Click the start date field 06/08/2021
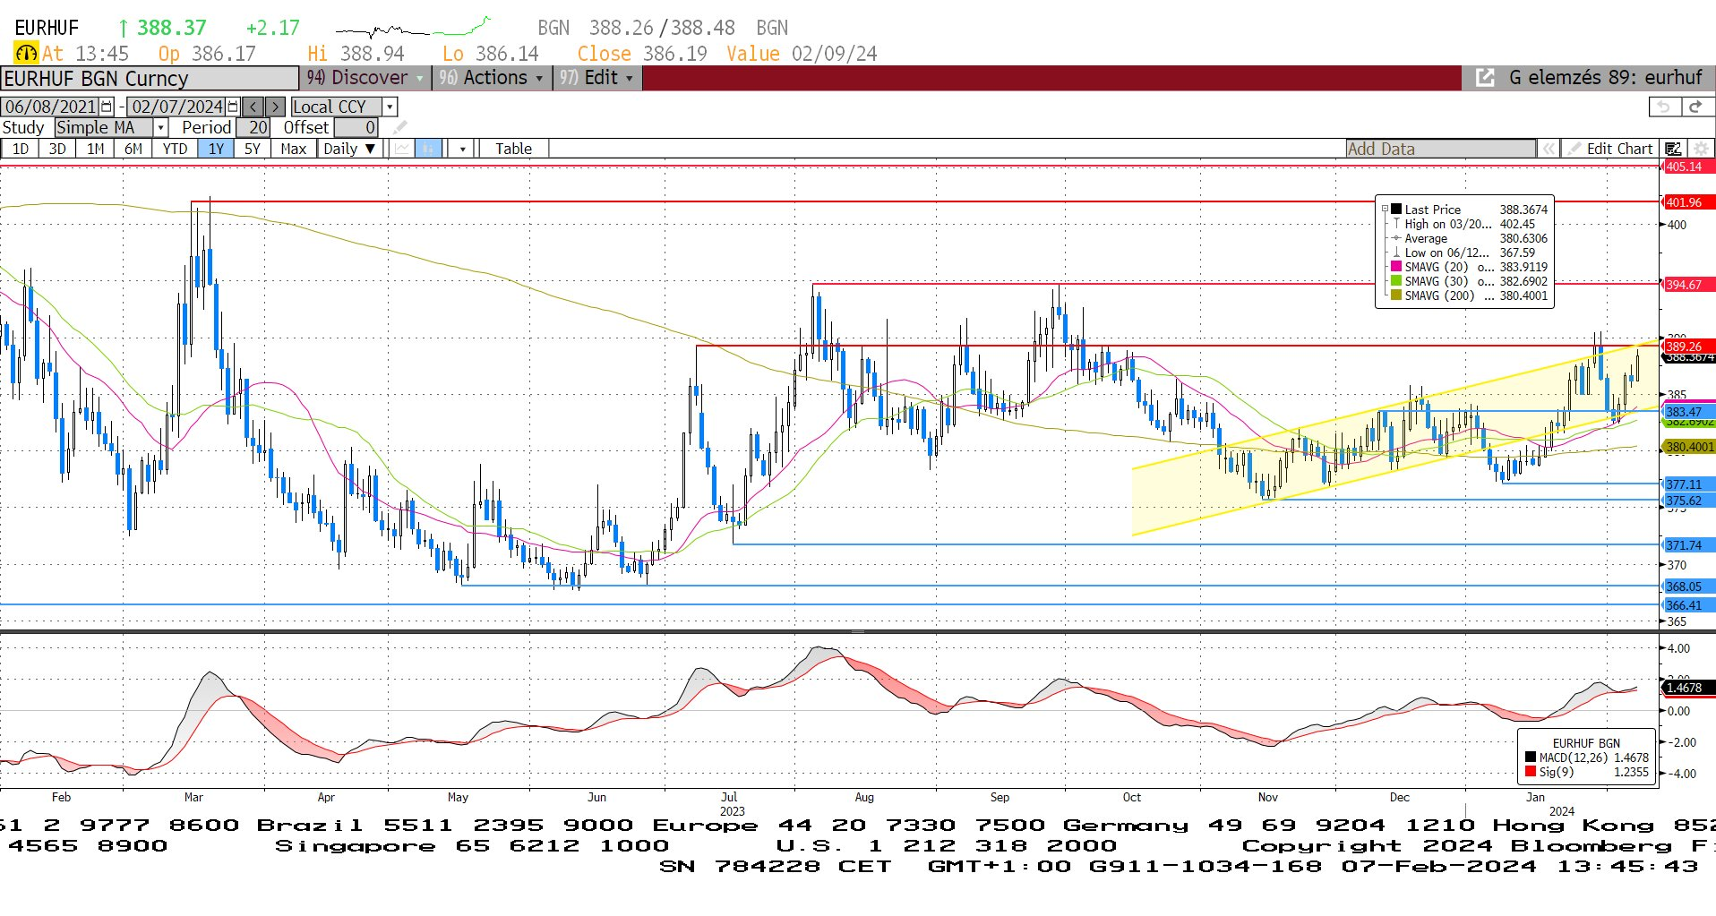Viewport: 1716px width, 916px height. (x=51, y=107)
